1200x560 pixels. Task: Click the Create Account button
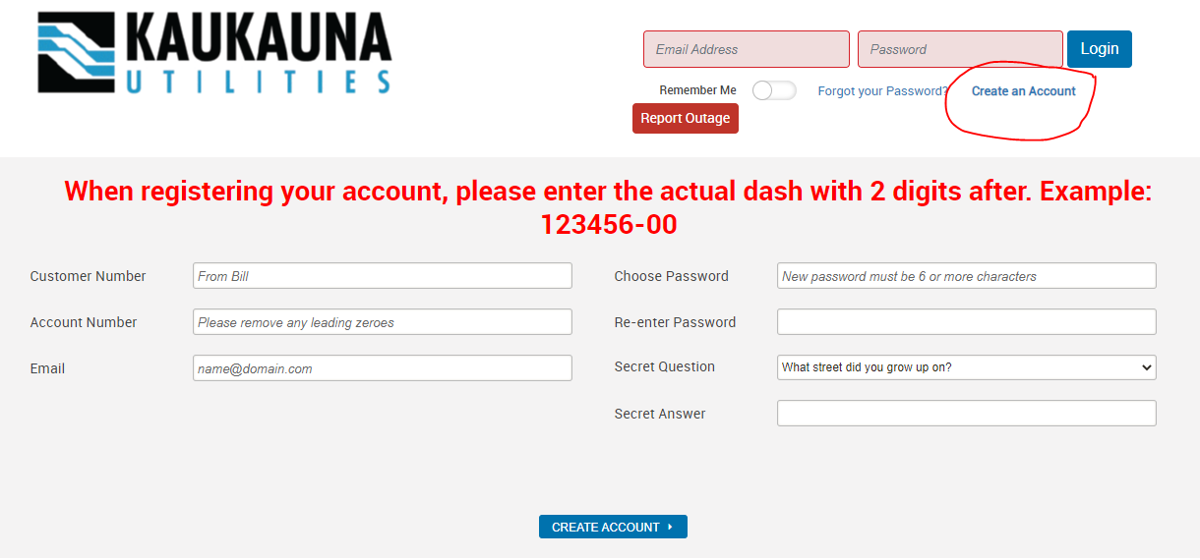pyautogui.click(x=613, y=527)
